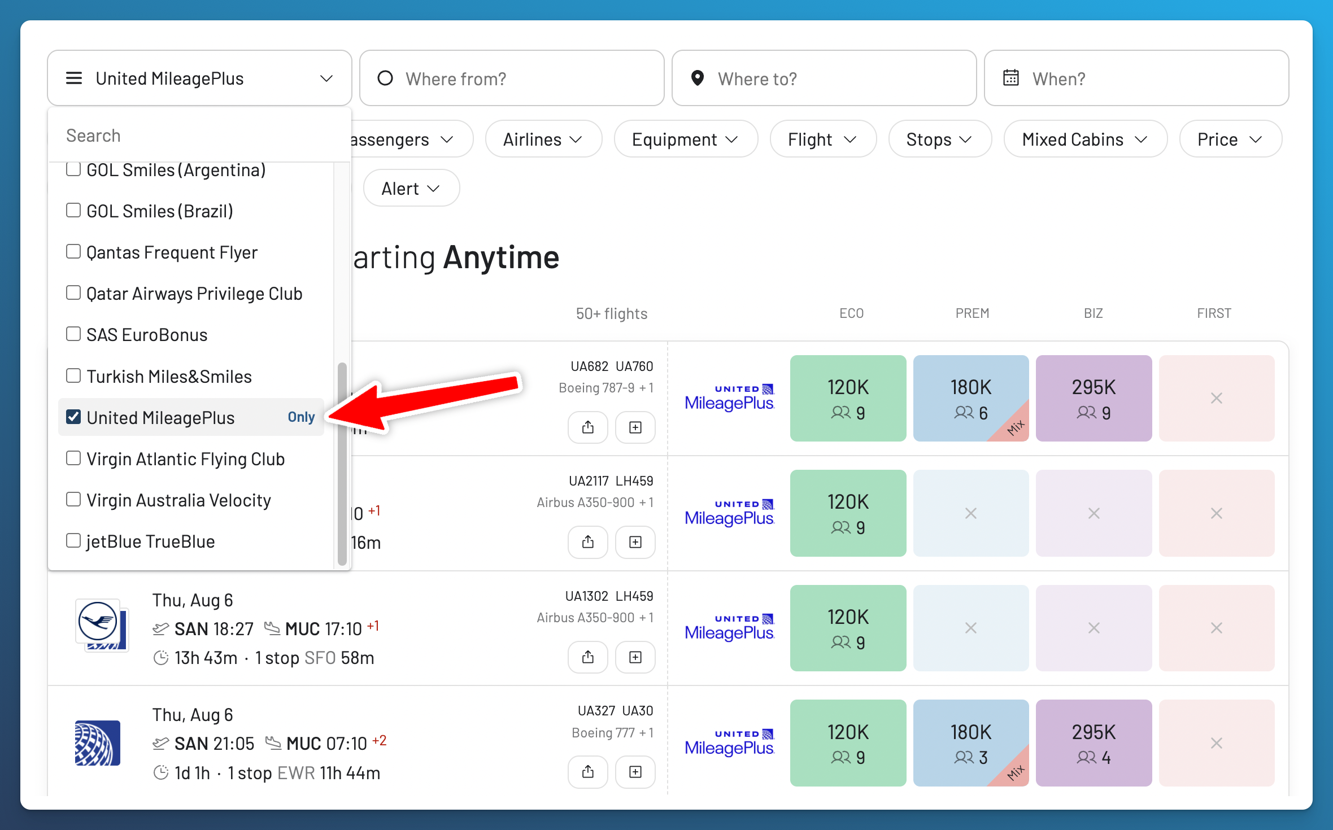The width and height of the screenshot is (1333, 830).
Task: Select 180K premium fare for UA682 flight
Action: point(971,398)
